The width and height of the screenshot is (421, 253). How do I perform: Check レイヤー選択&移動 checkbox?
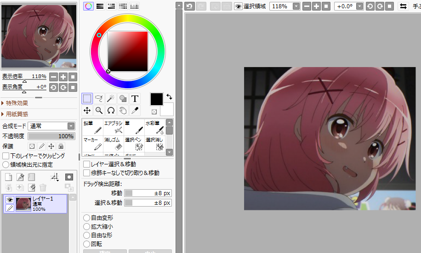tap(86, 164)
